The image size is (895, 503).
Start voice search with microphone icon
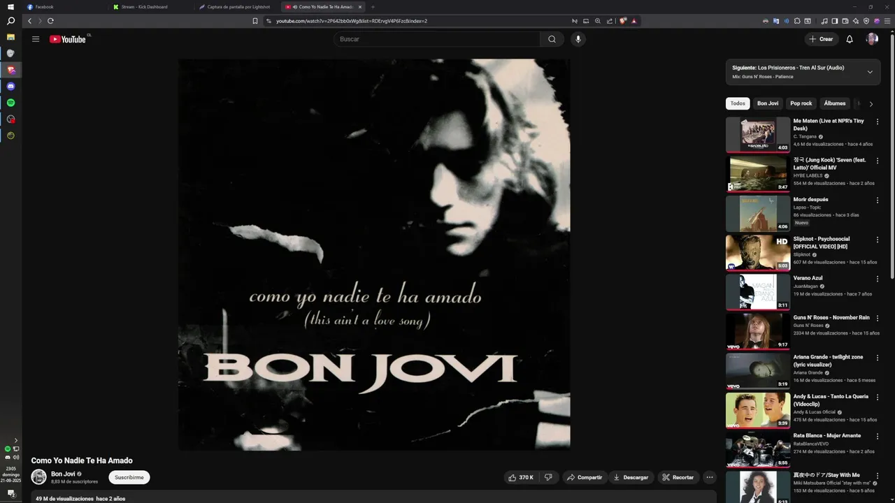[x=578, y=39]
